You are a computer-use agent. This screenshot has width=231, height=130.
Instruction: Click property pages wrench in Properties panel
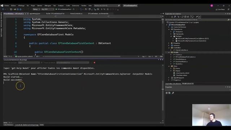point(173,93)
